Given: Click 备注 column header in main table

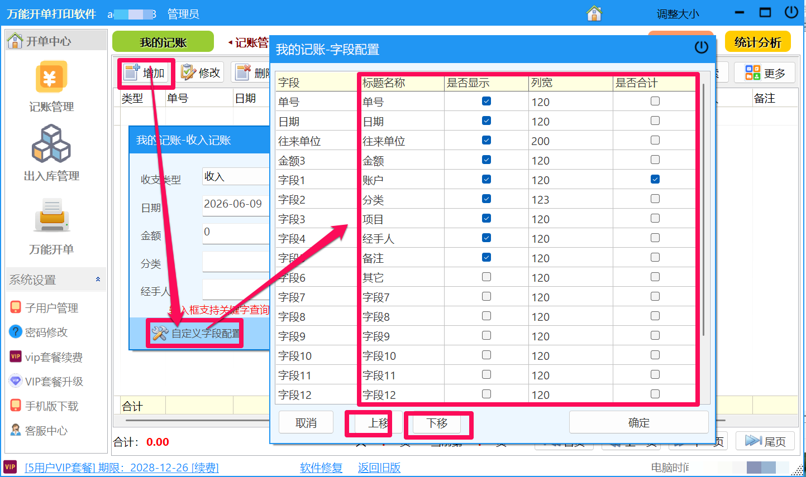Looking at the screenshot, I should point(775,98).
